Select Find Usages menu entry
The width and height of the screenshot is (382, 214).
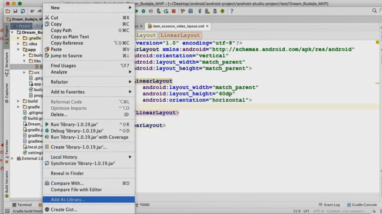(x=89, y=65)
